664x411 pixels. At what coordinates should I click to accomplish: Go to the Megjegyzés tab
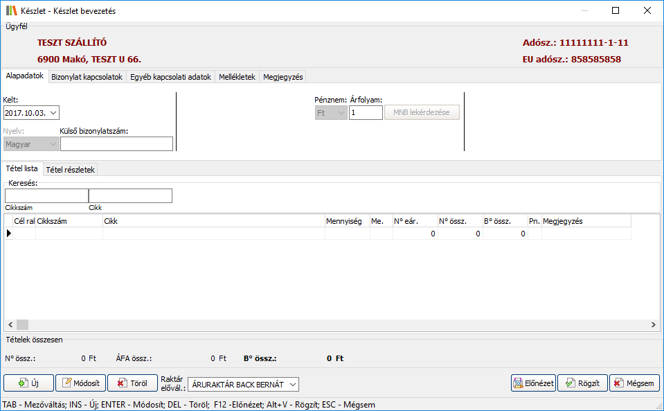[282, 77]
